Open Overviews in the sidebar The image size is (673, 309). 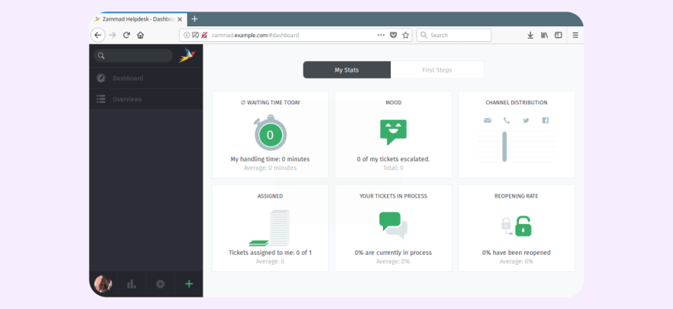click(x=127, y=99)
